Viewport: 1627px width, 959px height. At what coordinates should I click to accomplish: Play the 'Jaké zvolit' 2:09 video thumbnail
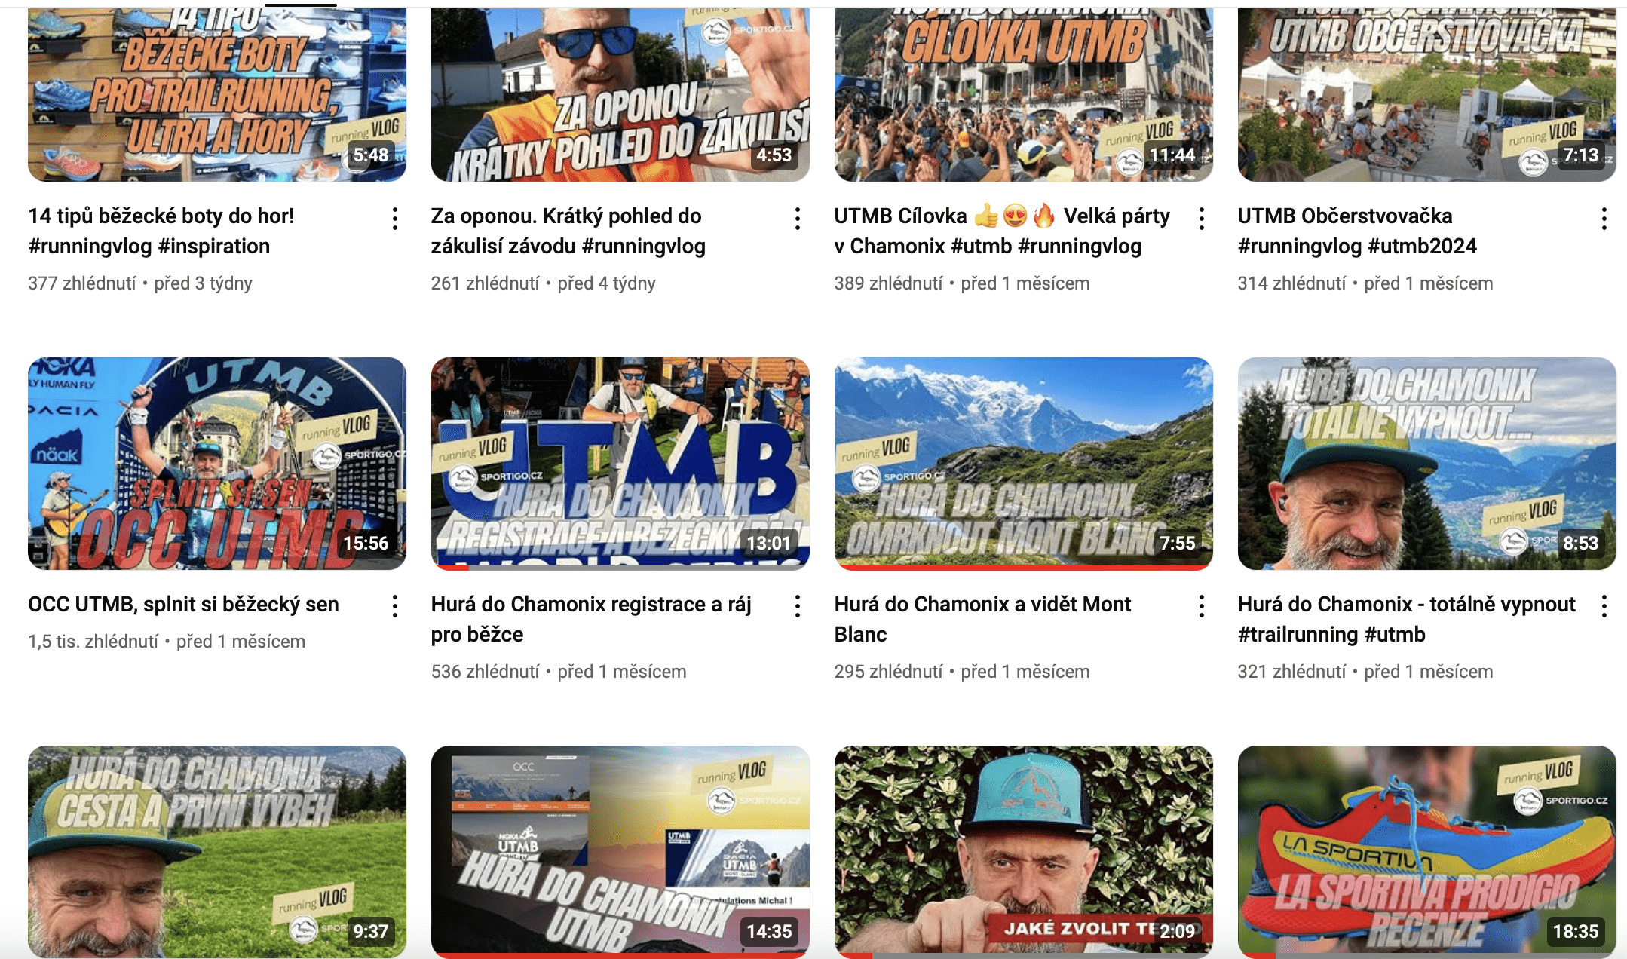click(x=1024, y=852)
